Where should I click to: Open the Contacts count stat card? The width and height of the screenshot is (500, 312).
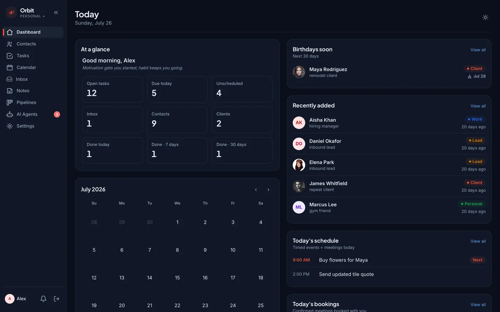(177, 120)
